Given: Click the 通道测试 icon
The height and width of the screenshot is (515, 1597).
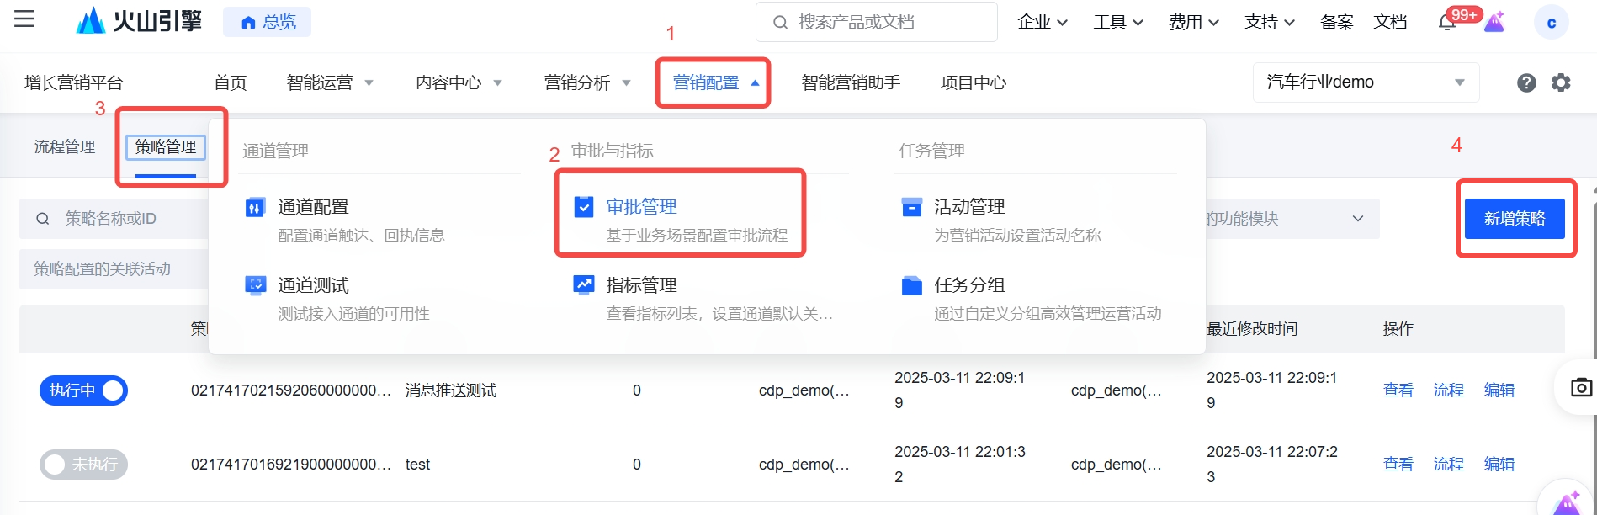Looking at the screenshot, I should pyautogui.click(x=255, y=285).
